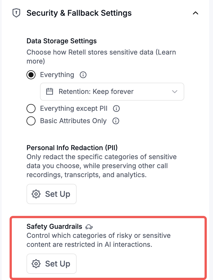Image resolution: width=213 pixels, height=280 pixels.
Task: Choose the Everything except PII radio option
Action: (31, 109)
